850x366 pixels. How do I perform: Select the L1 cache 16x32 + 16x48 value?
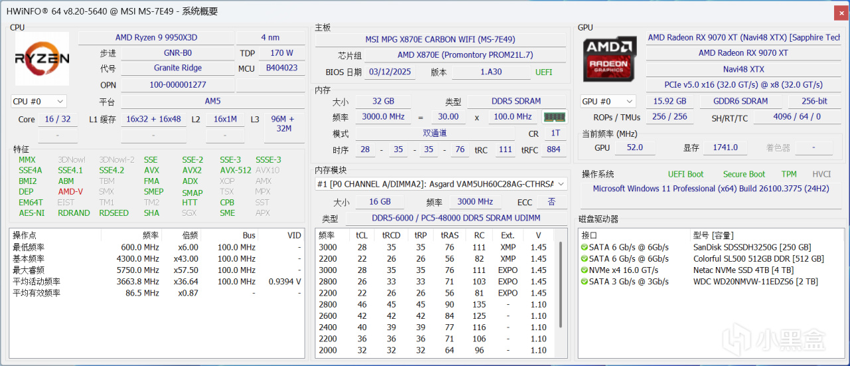click(x=153, y=120)
